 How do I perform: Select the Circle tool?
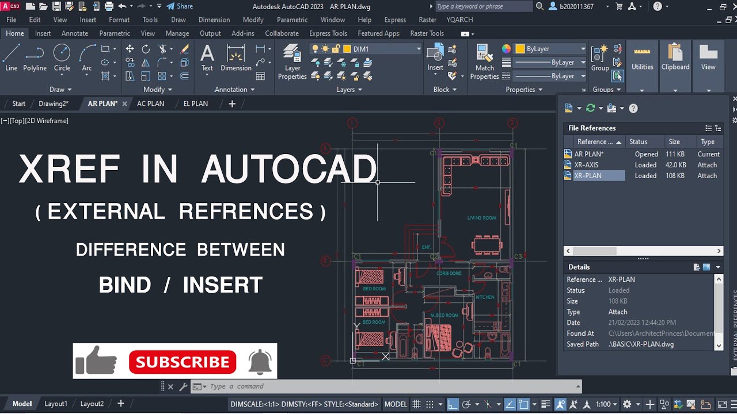click(62, 58)
